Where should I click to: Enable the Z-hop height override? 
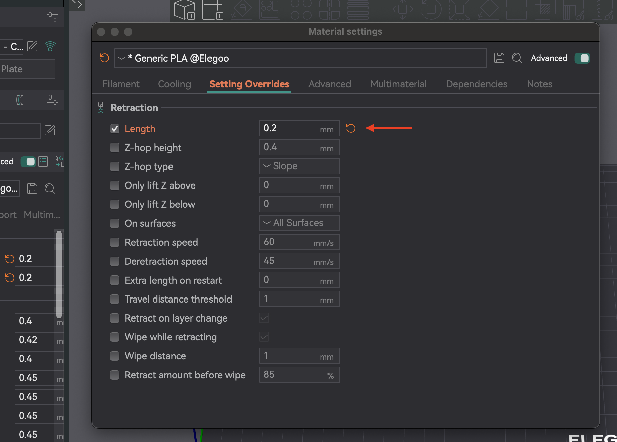(115, 148)
